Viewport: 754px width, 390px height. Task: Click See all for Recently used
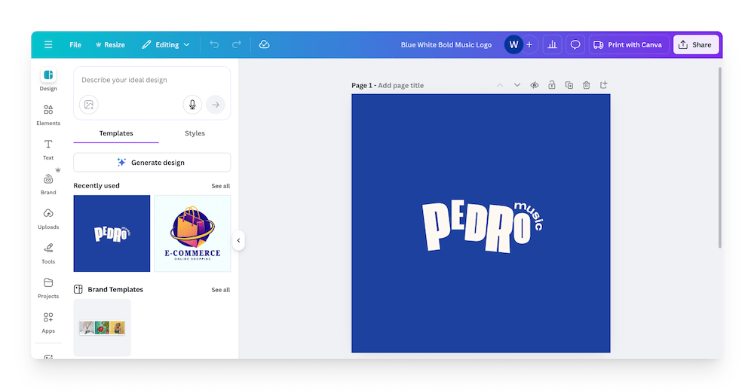220,186
